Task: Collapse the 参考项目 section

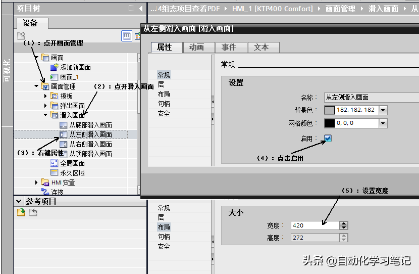Action: coord(19,201)
